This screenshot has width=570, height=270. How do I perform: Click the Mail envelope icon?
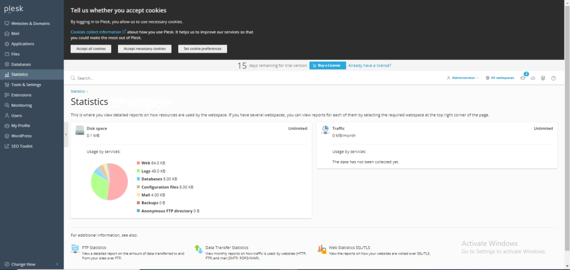tap(7, 33)
